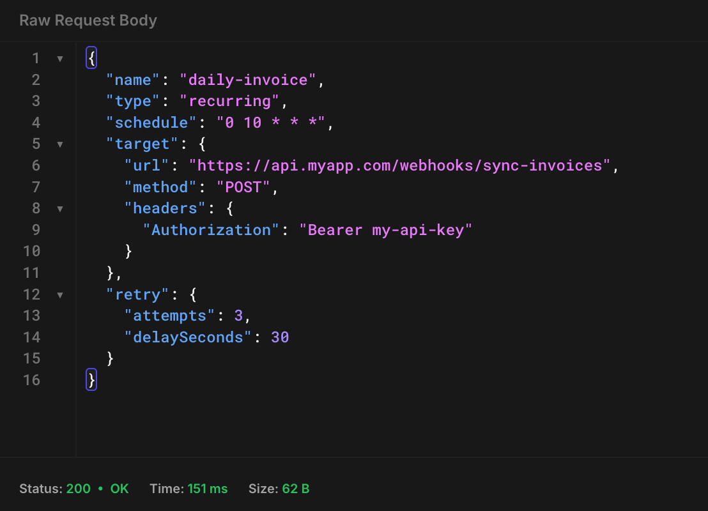This screenshot has width=708, height=511.
Task: Collapse the "headers" block fold arrow
Action: [60, 208]
